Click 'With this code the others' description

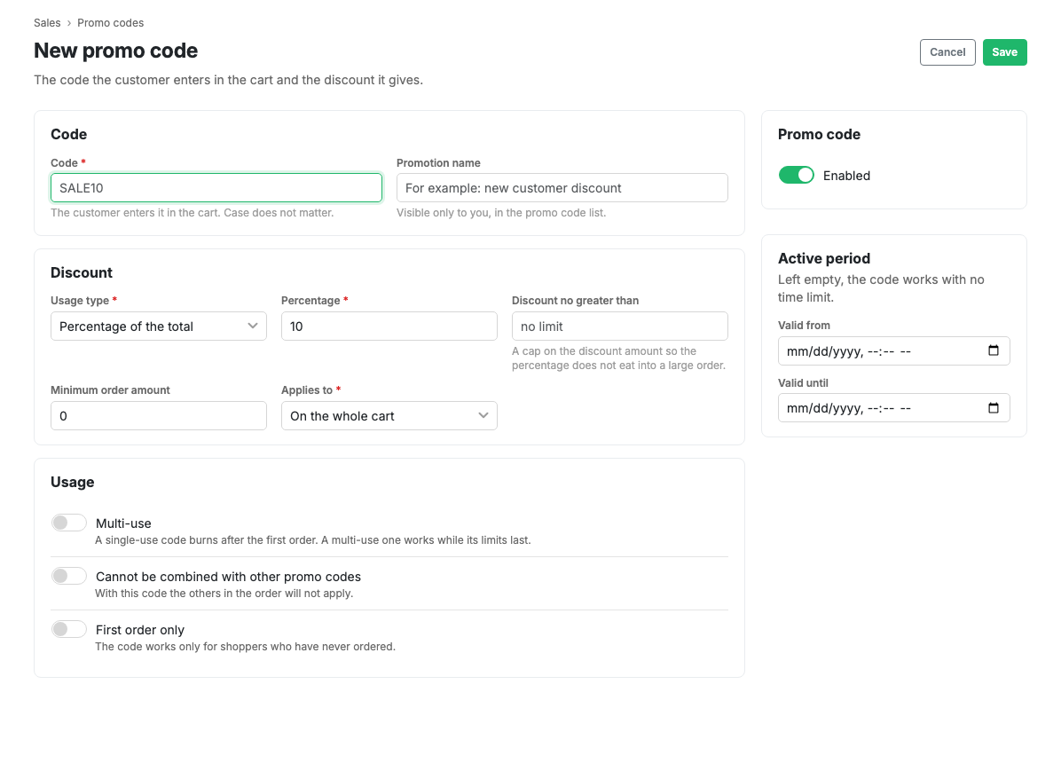click(x=224, y=593)
